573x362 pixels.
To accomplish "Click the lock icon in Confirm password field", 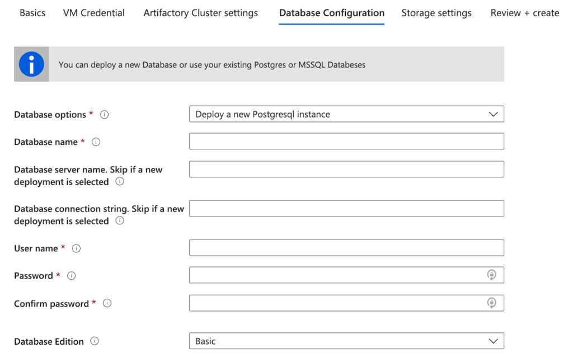I will click(491, 303).
